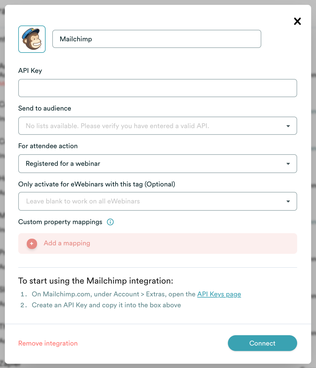Click the X icon to close the dialog
316x368 pixels.
pyautogui.click(x=297, y=21)
